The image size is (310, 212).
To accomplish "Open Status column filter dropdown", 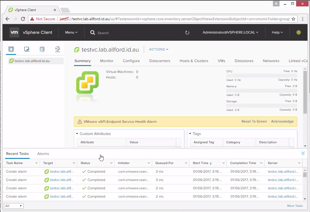I will click(111, 163).
